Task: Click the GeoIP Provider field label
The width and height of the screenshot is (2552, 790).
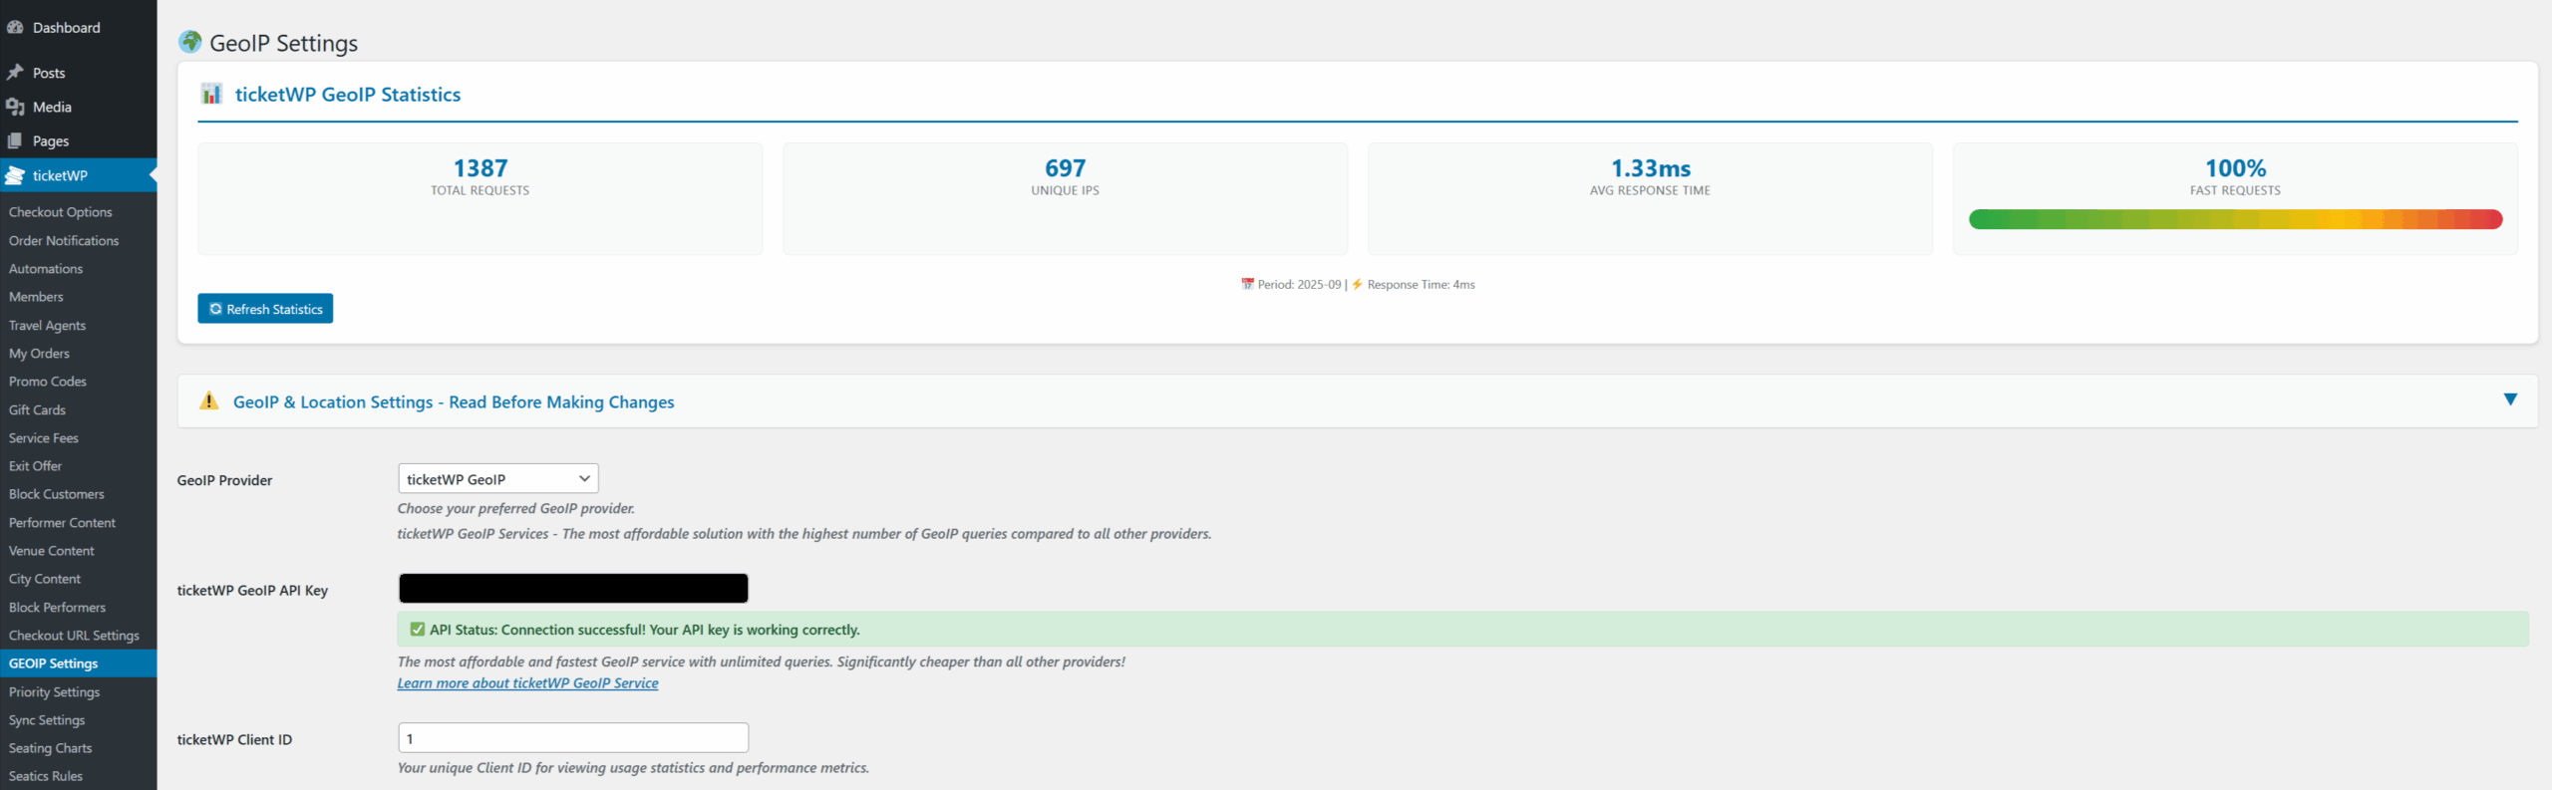Action: pyautogui.click(x=224, y=480)
